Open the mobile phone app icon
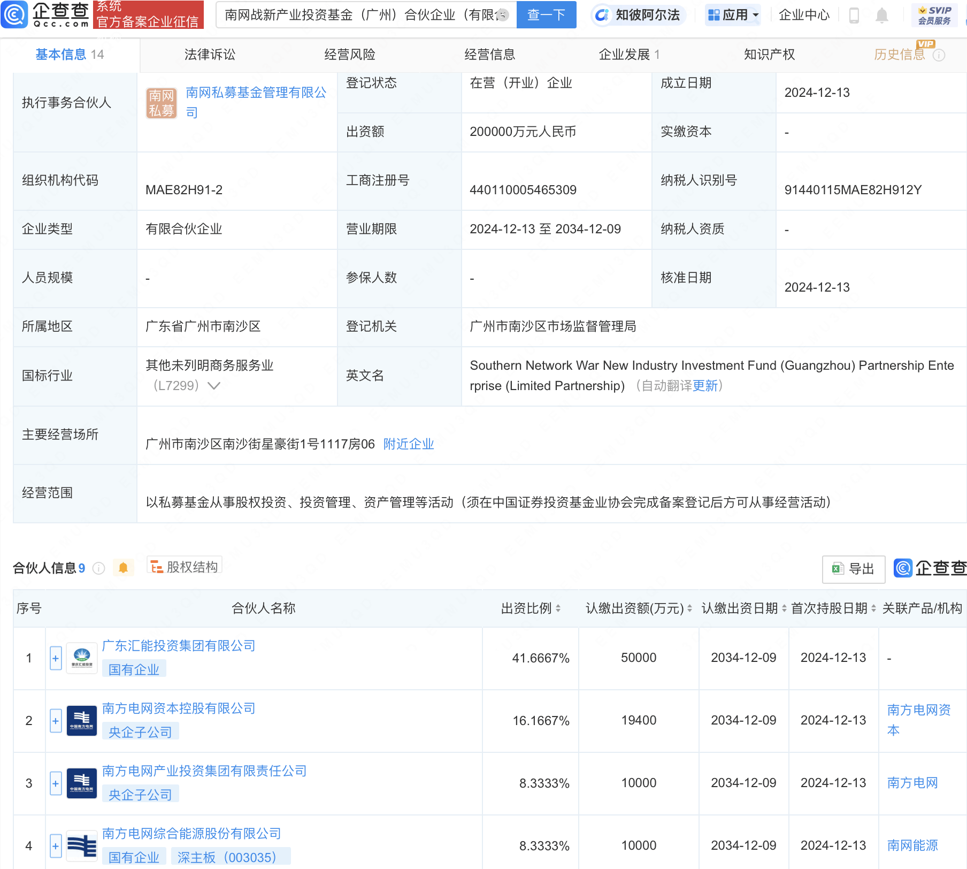The image size is (967, 869). click(x=854, y=16)
